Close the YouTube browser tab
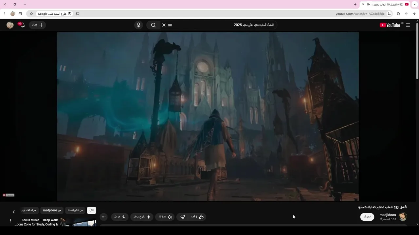This screenshot has height=235, width=419. tap(363, 5)
